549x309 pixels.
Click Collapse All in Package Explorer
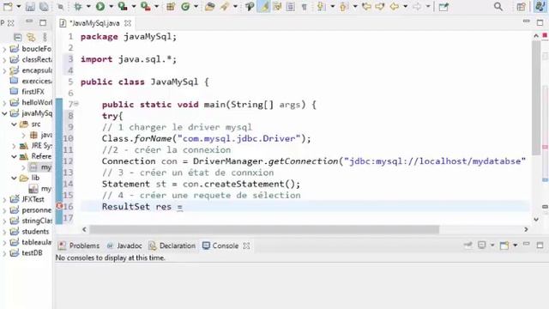(x=17, y=37)
